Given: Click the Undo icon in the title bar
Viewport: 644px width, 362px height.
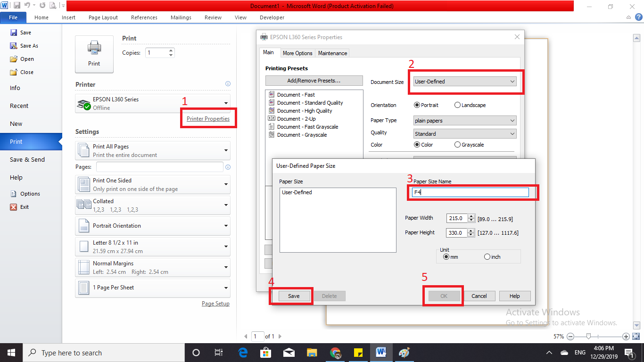Looking at the screenshot, I should point(27,6).
